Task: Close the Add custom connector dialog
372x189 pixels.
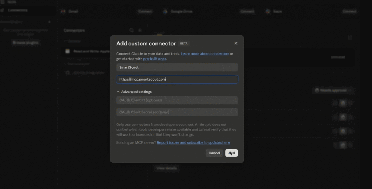Action: click(235, 43)
